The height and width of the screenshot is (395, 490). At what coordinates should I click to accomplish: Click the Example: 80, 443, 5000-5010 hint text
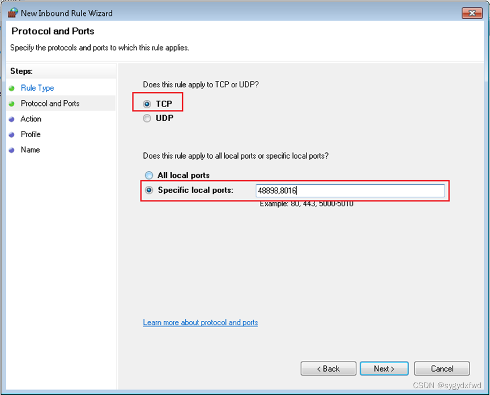tap(306, 203)
